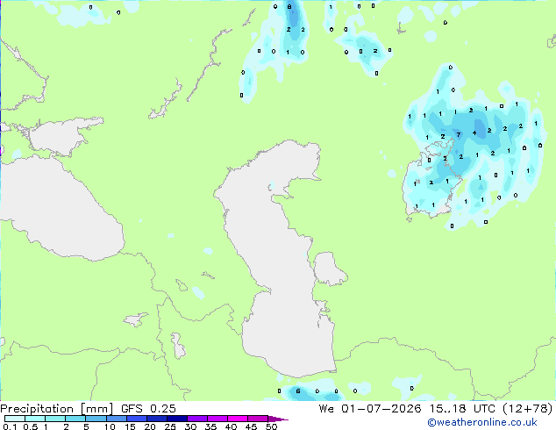Click the value 6 near bottom edge
Image resolution: width=556 pixels, height=430 pixels.
(x=298, y=391)
